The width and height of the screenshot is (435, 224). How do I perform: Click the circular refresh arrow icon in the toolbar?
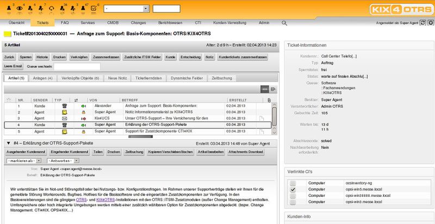point(51,8)
